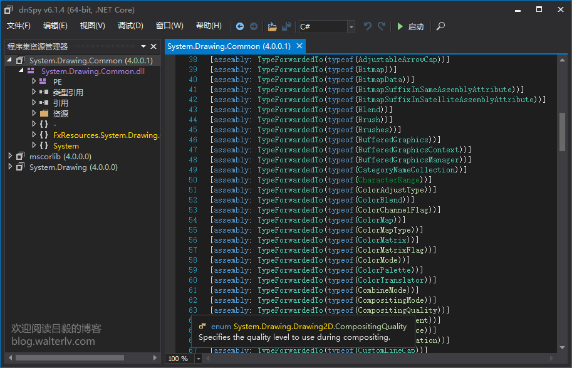The height and width of the screenshot is (368, 572).
Task: Expand the 引用 node
Action: 34,102
